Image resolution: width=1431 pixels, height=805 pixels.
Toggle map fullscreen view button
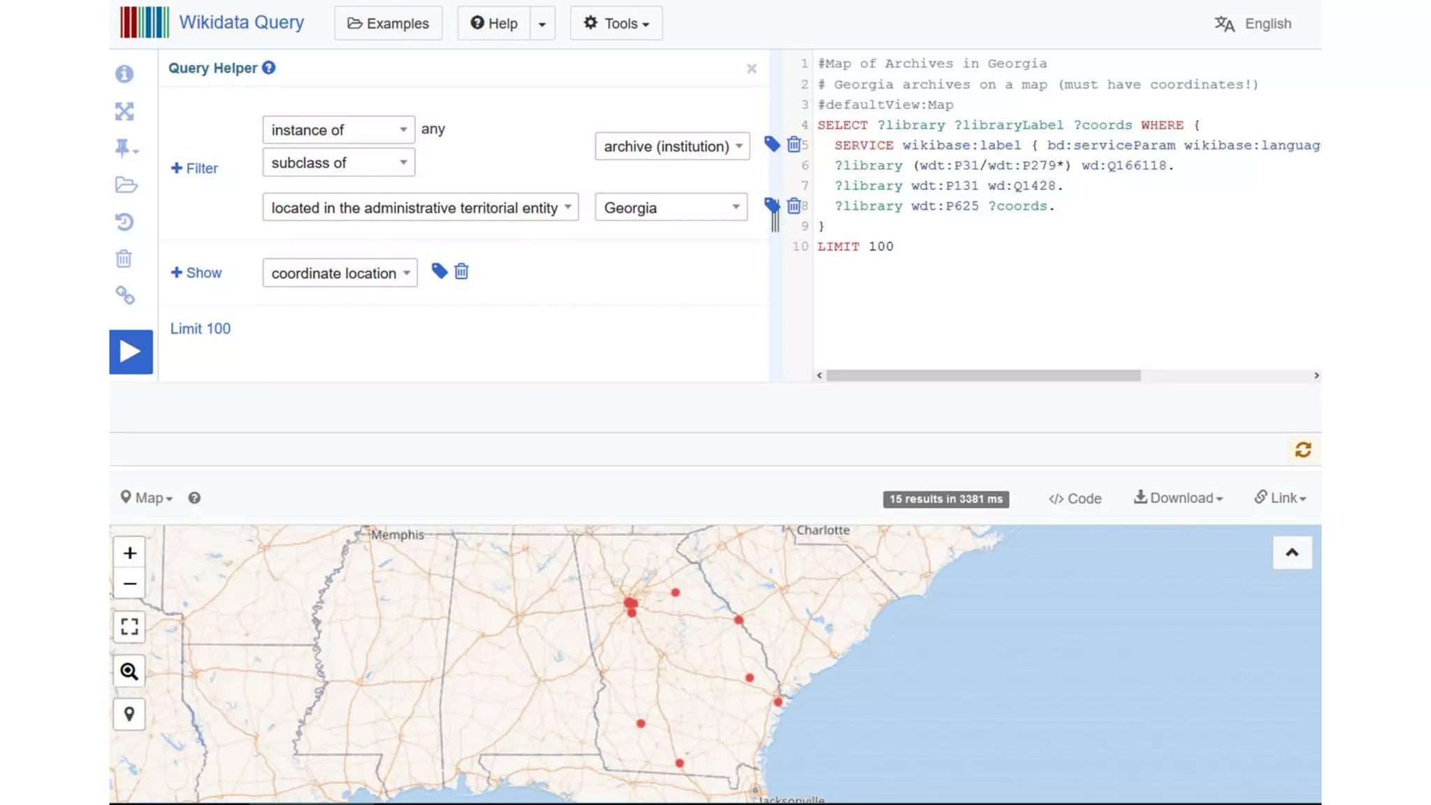coord(129,626)
